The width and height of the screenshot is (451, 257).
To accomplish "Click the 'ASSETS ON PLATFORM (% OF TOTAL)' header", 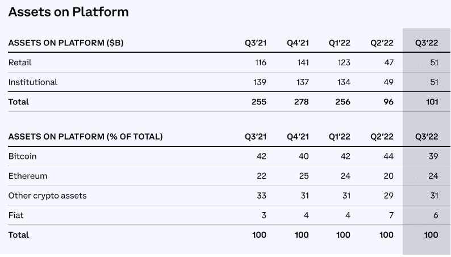I will pos(85,137).
